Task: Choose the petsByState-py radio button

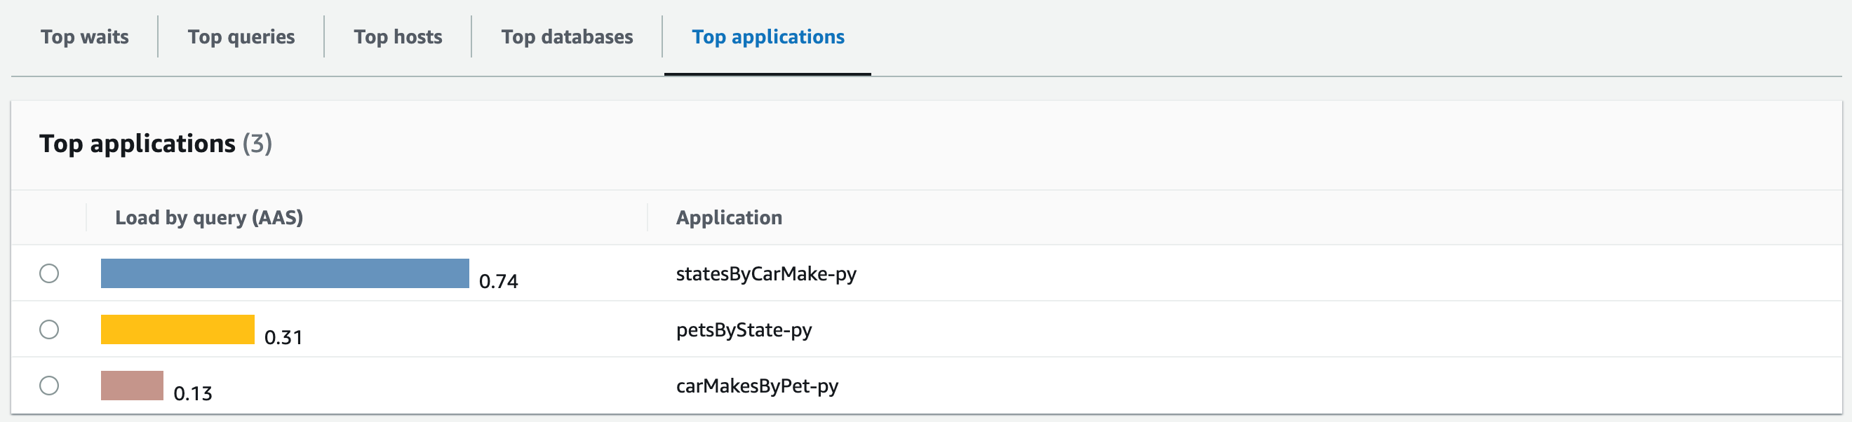Action: [49, 329]
